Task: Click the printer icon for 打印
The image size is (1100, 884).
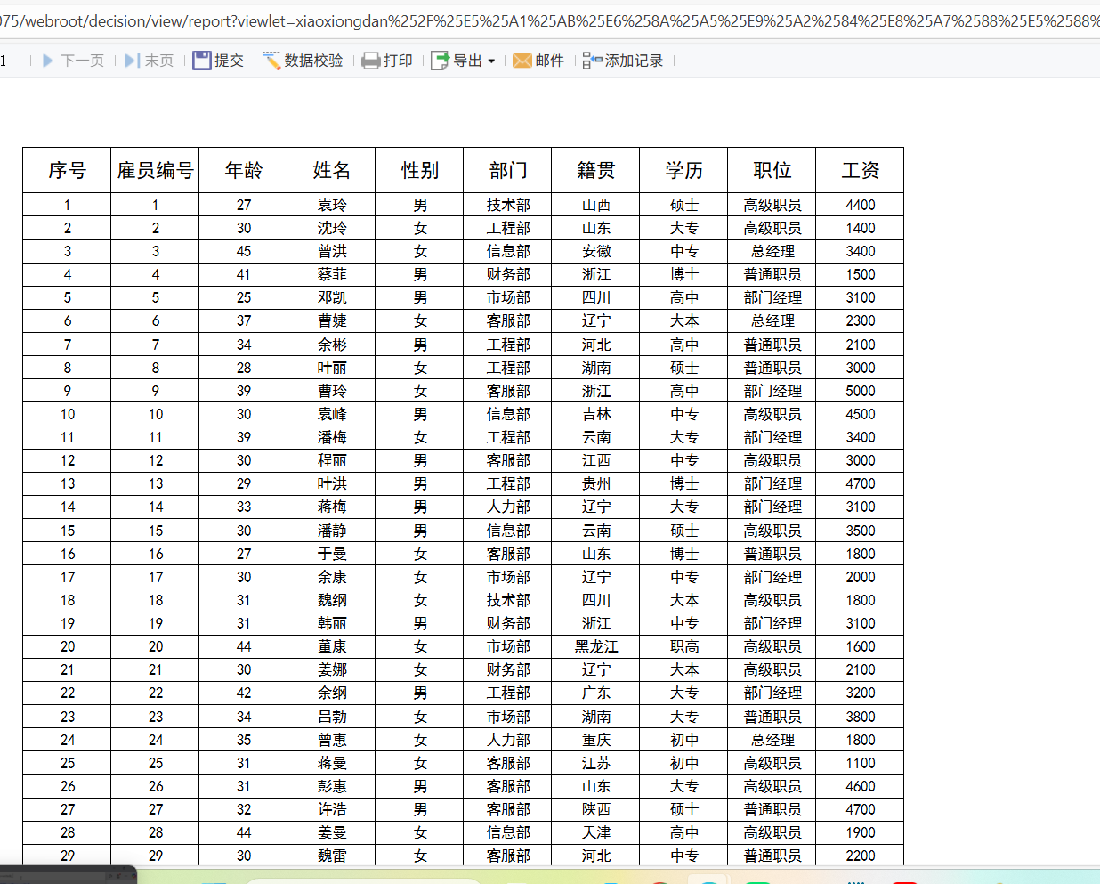Action: click(x=371, y=61)
